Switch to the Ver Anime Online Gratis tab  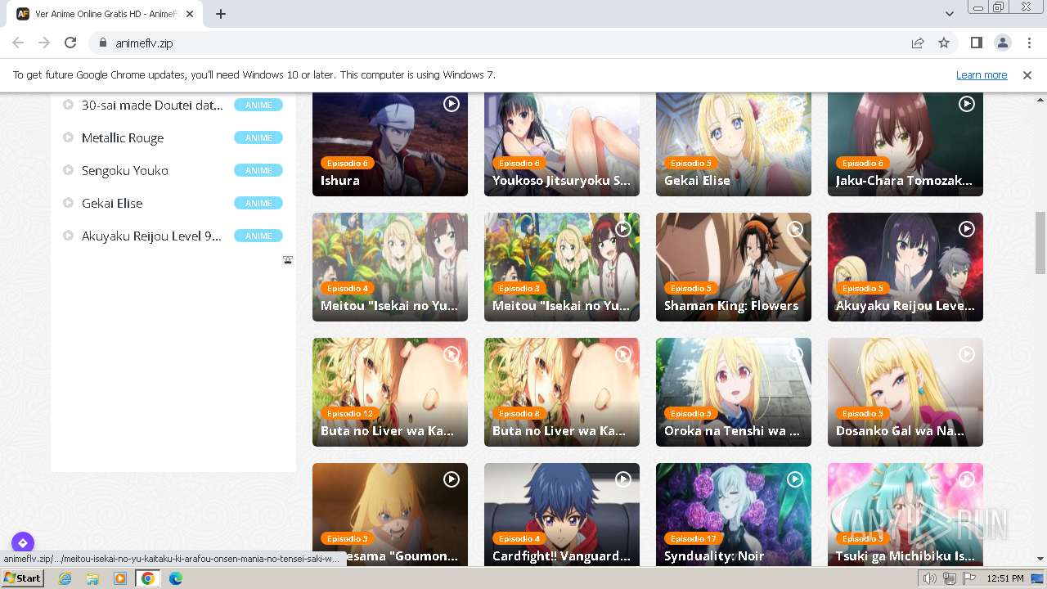pos(106,14)
